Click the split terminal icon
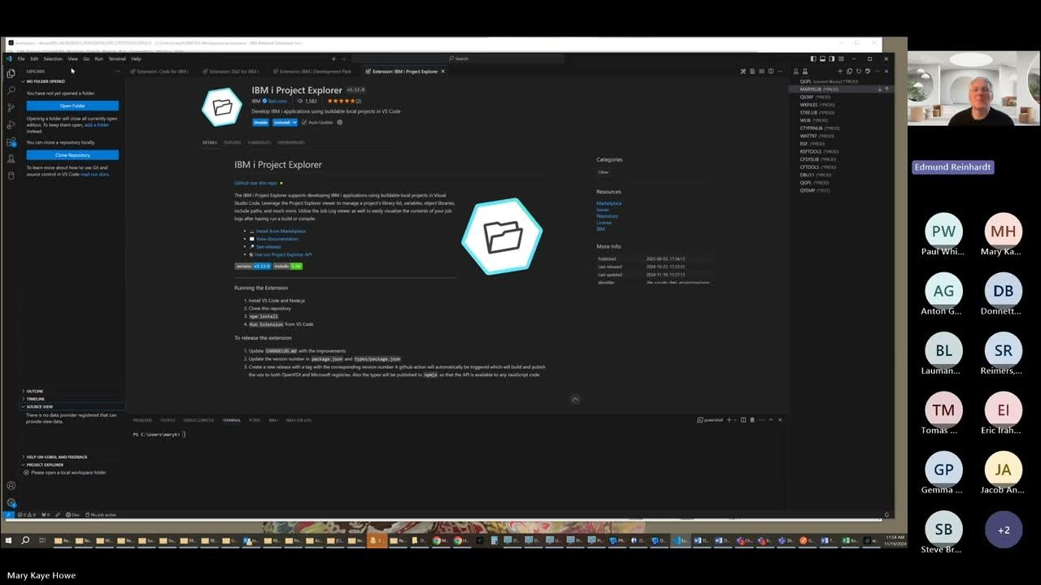This screenshot has height=585, width=1041. coord(743,420)
